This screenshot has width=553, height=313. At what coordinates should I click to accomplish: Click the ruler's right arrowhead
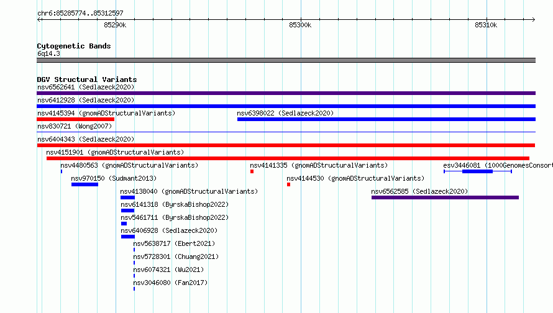pos(533,19)
